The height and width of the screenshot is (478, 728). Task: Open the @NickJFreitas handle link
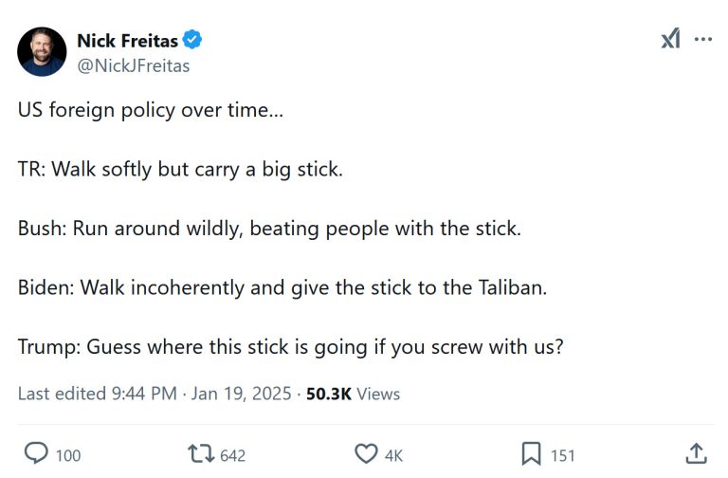[133, 65]
